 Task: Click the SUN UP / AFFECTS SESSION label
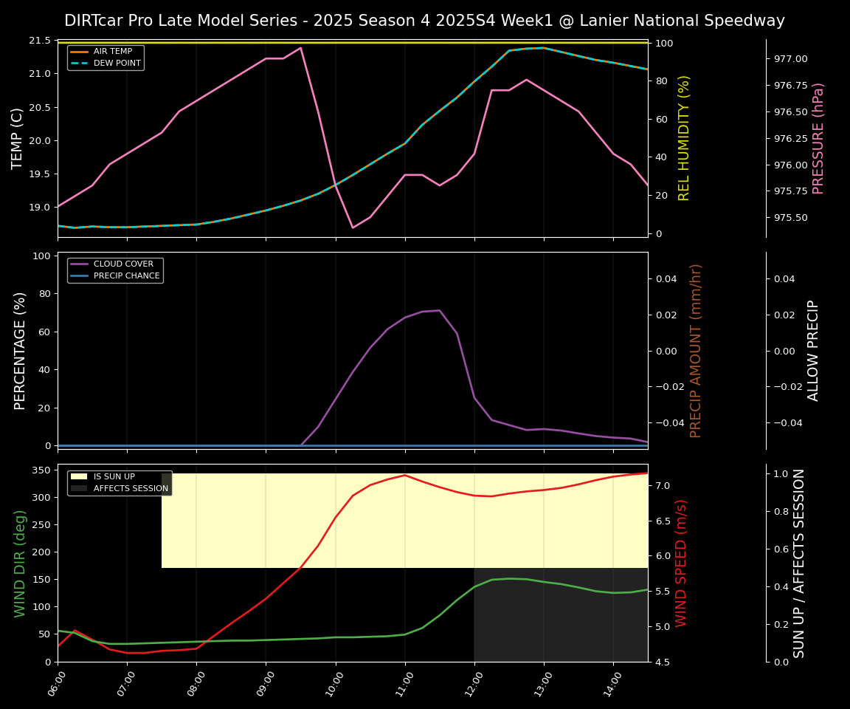point(799,563)
